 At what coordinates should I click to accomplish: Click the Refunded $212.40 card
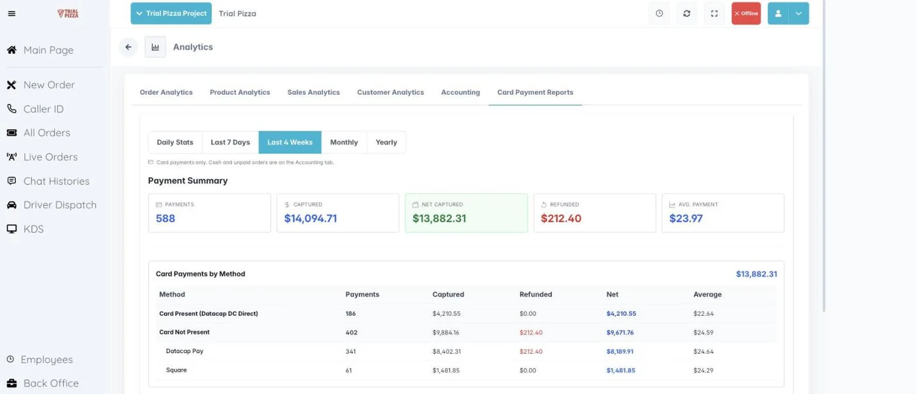[595, 213]
